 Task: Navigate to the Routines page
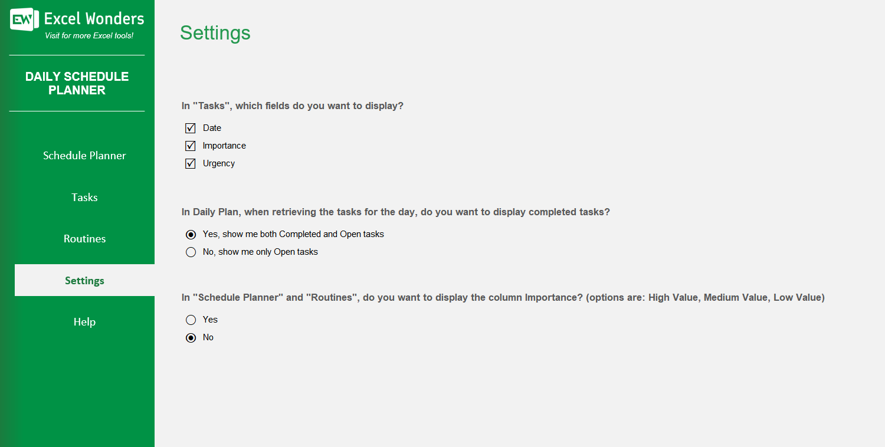pos(84,239)
